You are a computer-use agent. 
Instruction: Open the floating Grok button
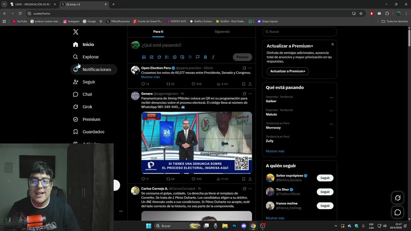398,198
